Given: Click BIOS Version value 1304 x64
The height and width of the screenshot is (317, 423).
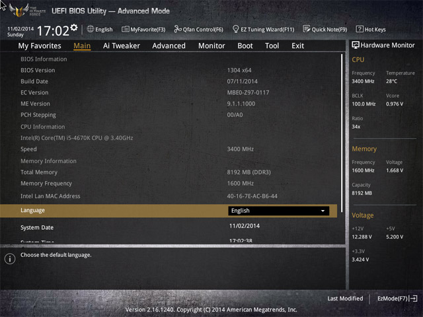Looking at the screenshot, I should [239, 71].
